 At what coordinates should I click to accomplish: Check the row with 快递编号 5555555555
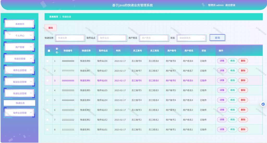(47, 90)
